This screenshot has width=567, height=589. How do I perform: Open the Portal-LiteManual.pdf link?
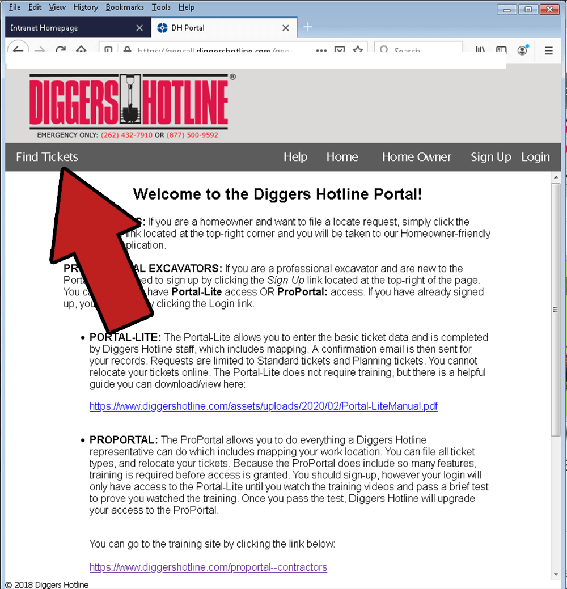point(263,406)
